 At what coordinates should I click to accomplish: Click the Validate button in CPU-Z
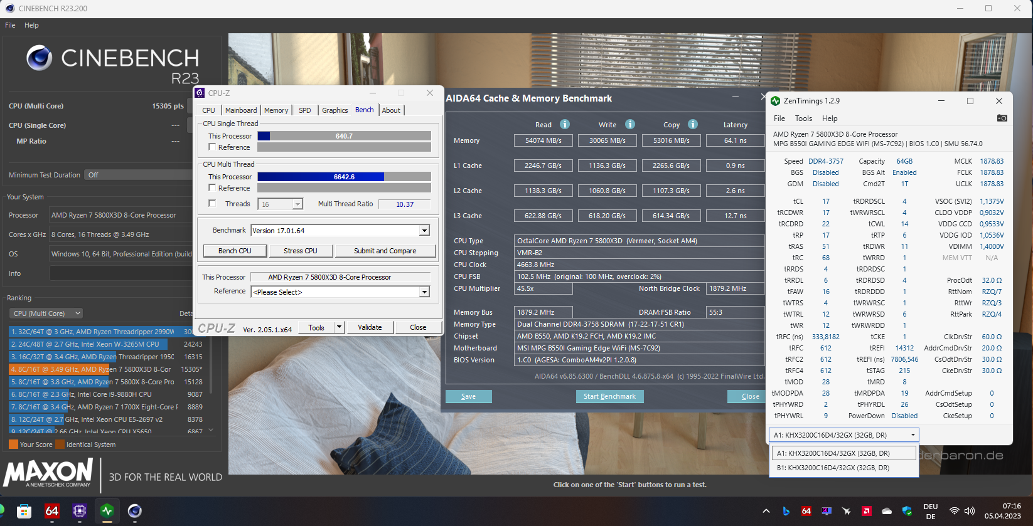click(370, 327)
